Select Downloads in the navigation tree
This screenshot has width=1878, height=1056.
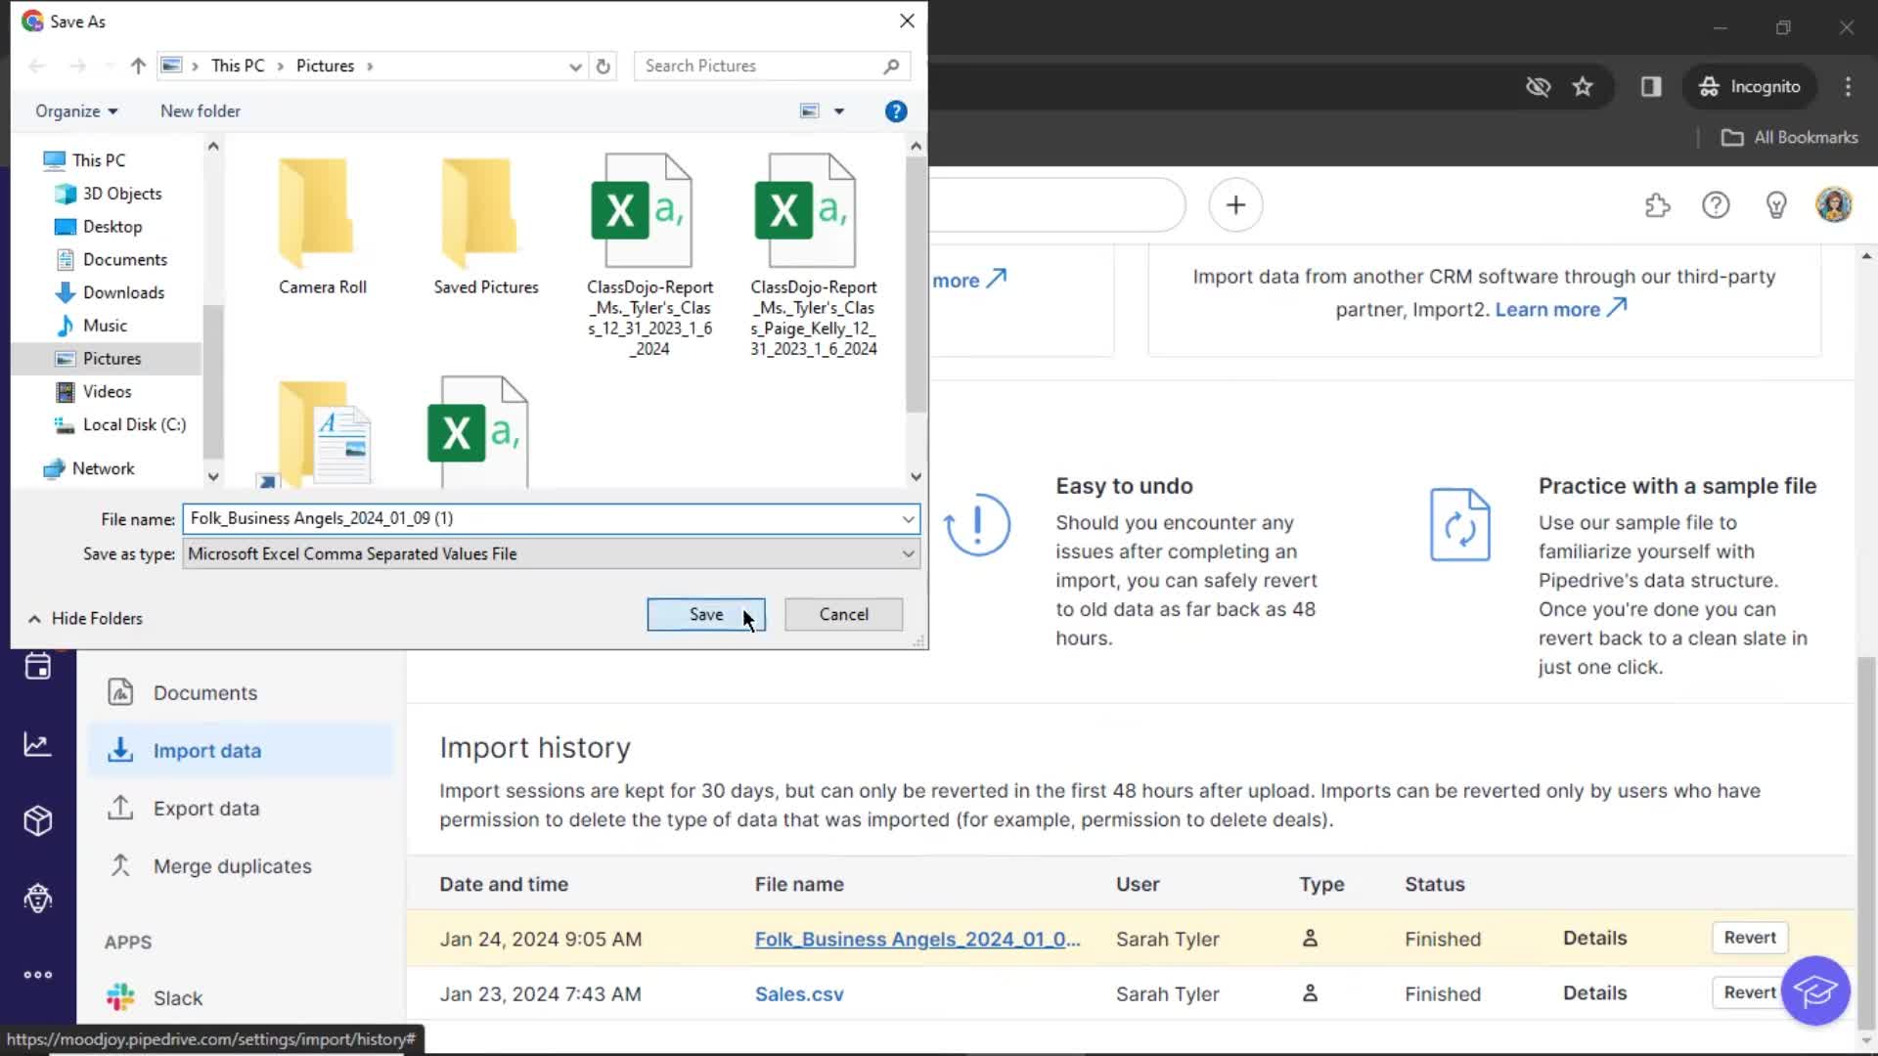(x=123, y=292)
